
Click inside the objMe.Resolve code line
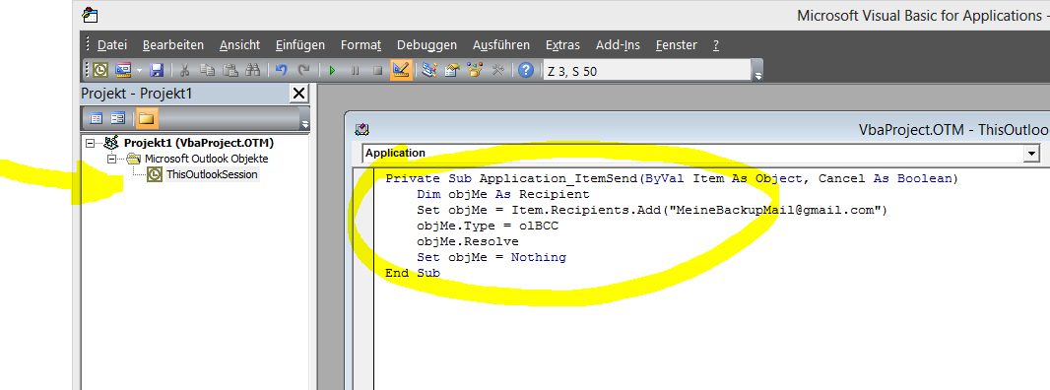pos(468,242)
